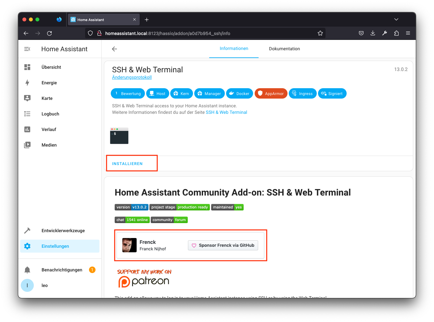Open the Firefox hamburger menu
Viewport: 434px width, 322px height.
coord(408,33)
